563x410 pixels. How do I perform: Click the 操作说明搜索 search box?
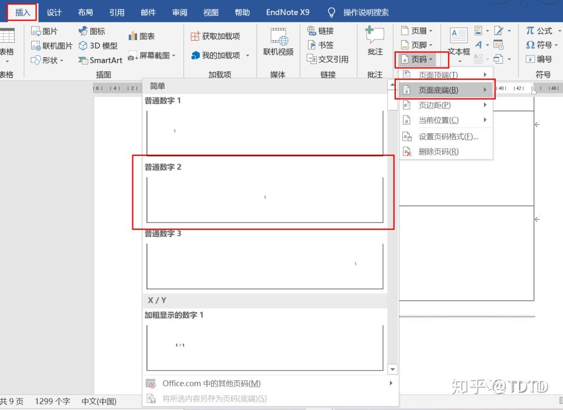pyautogui.click(x=359, y=13)
